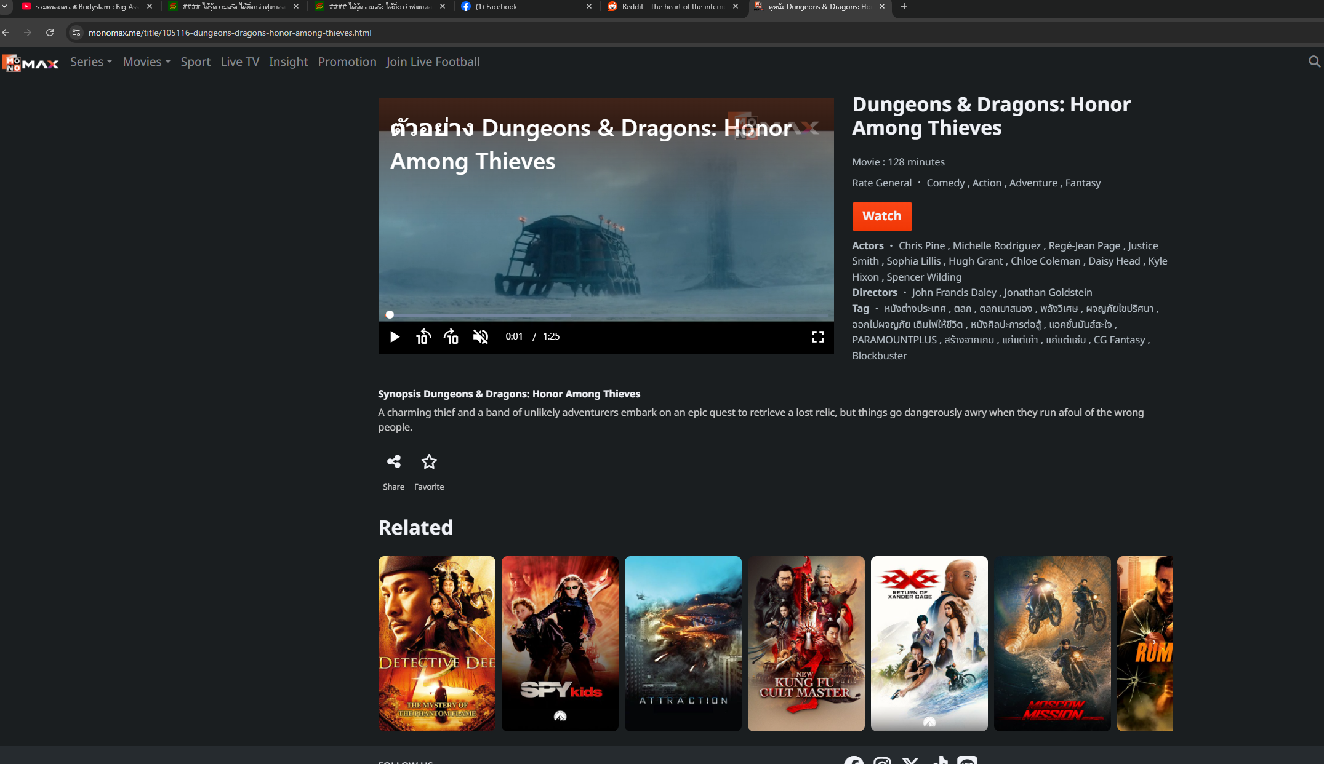1324x764 pixels.
Task: Open Instagram footer icon
Action: pos(882,761)
